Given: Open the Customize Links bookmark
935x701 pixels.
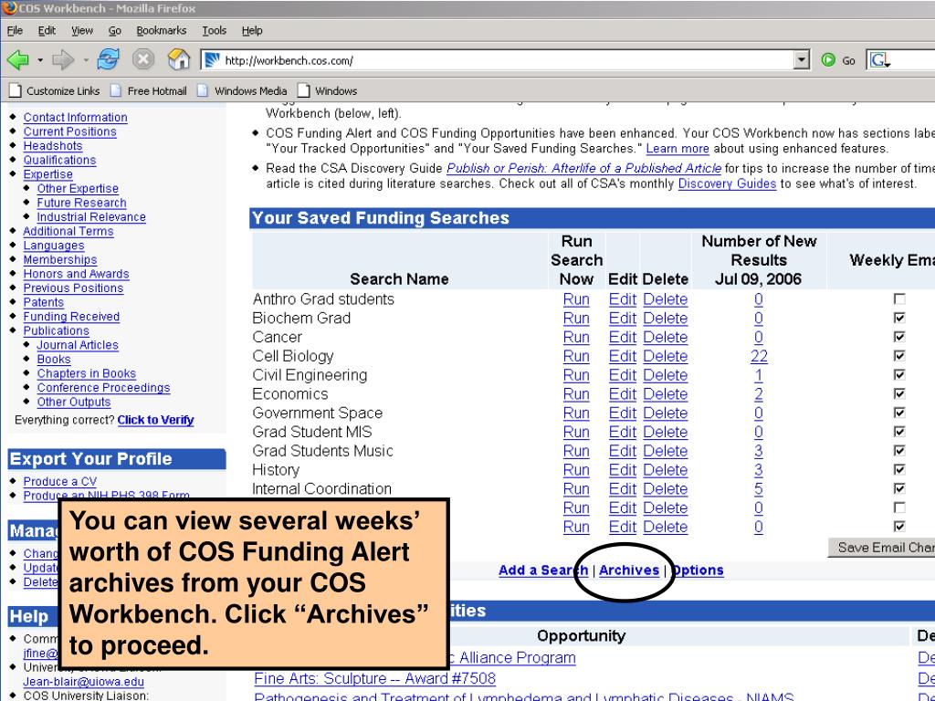Looking at the screenshot, I should [x=55, y=91].
